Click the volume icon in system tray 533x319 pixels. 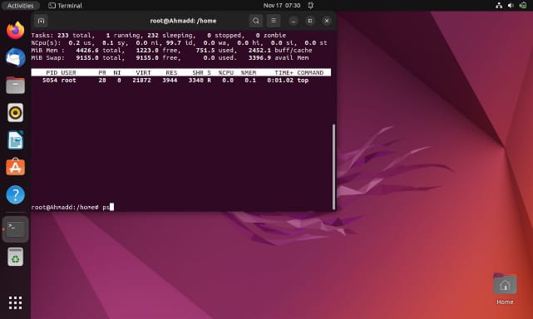(511, 6)
